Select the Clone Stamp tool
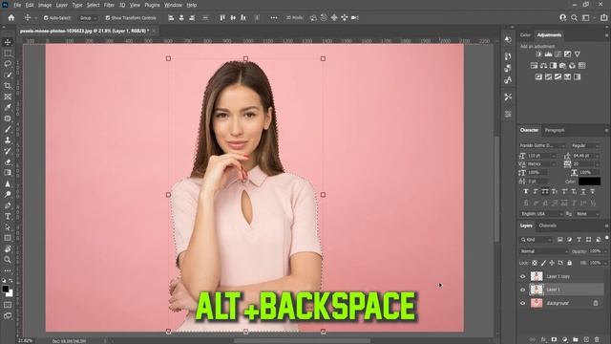This screenshot has height=344, width=611. click(x=8, y=140)
